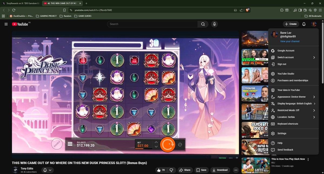
Task: Click View your channel link
Action: pos(290,41)
